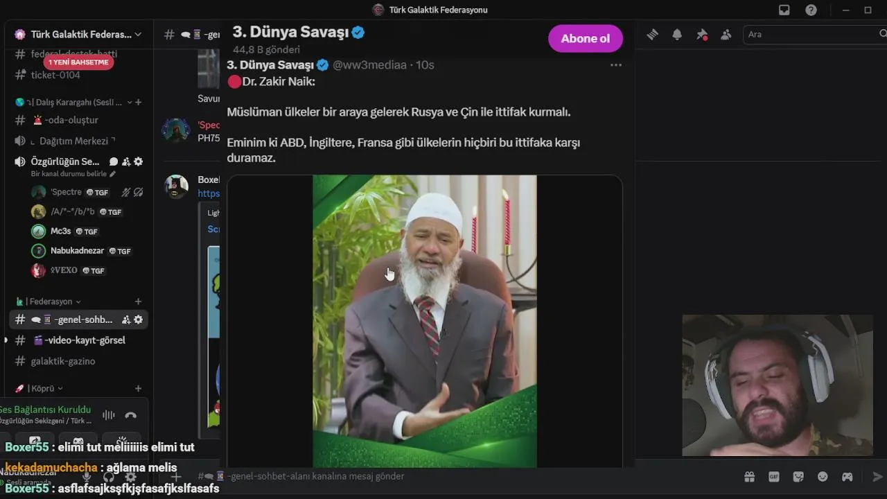Open user settings gear icon

pos(131,477)
